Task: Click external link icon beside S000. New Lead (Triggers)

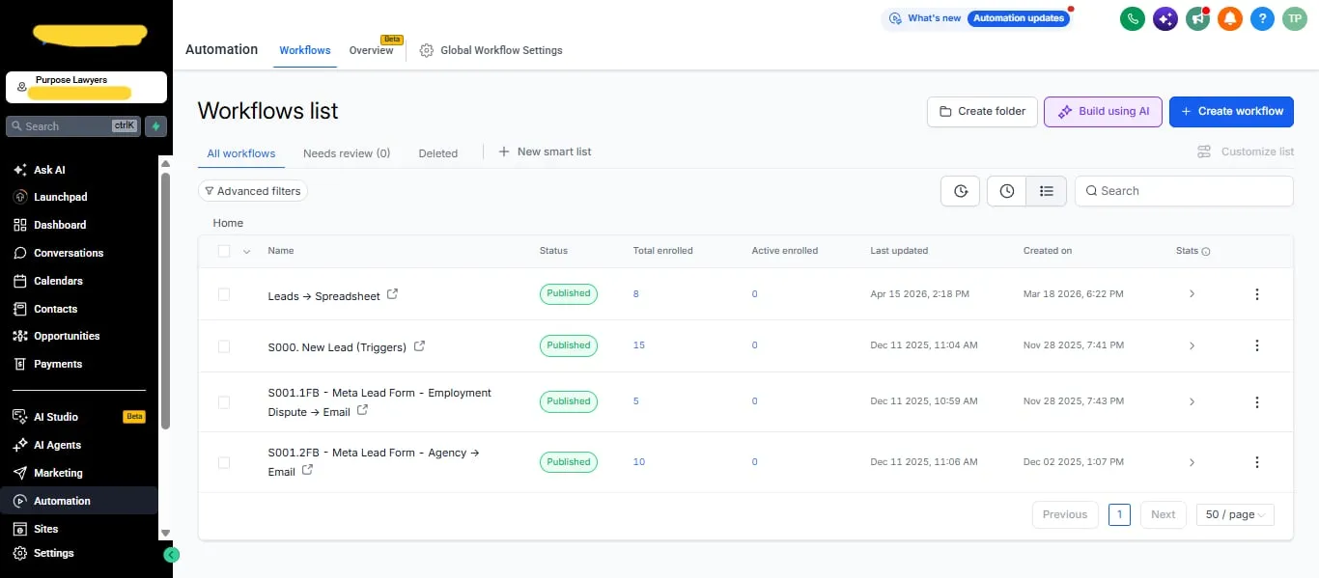Action: [x=419, y=345]
